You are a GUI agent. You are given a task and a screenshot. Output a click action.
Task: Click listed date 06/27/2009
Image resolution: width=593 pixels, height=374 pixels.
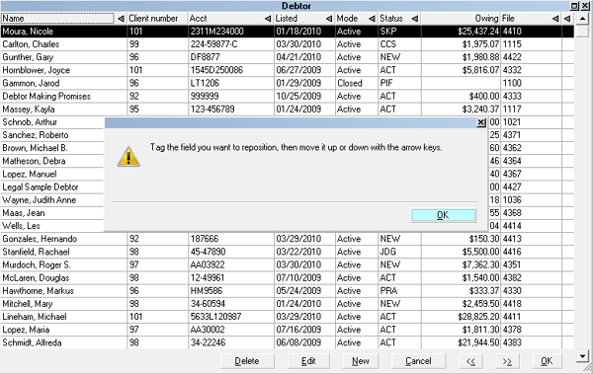(x=298, y=70)
